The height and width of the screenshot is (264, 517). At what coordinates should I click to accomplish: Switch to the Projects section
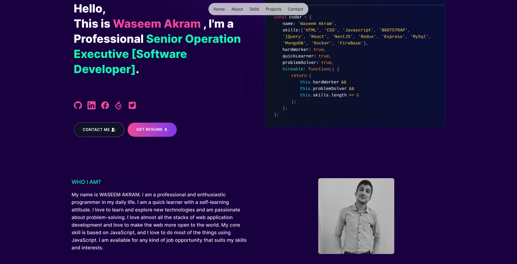pyautogui.click(x=273, y=9)
